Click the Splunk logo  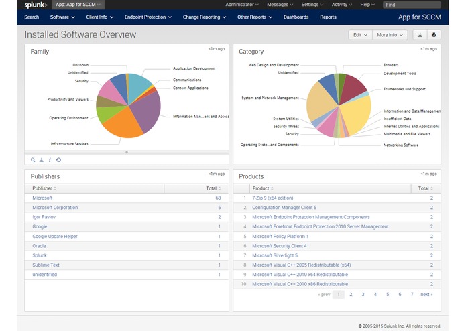[36, 5]
